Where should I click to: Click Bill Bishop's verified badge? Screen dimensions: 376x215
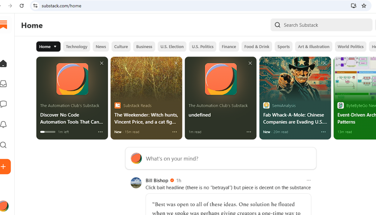coord(172,181)
